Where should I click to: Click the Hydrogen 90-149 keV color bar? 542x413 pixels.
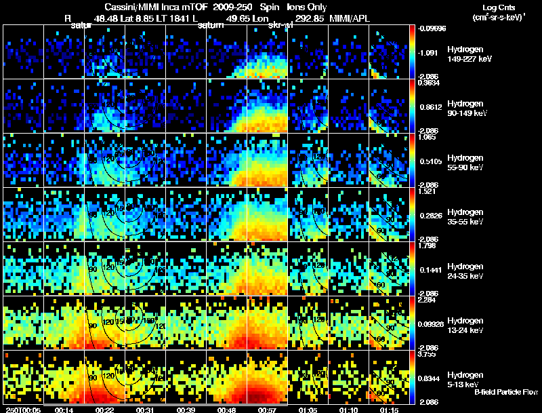tap(412, 106)
